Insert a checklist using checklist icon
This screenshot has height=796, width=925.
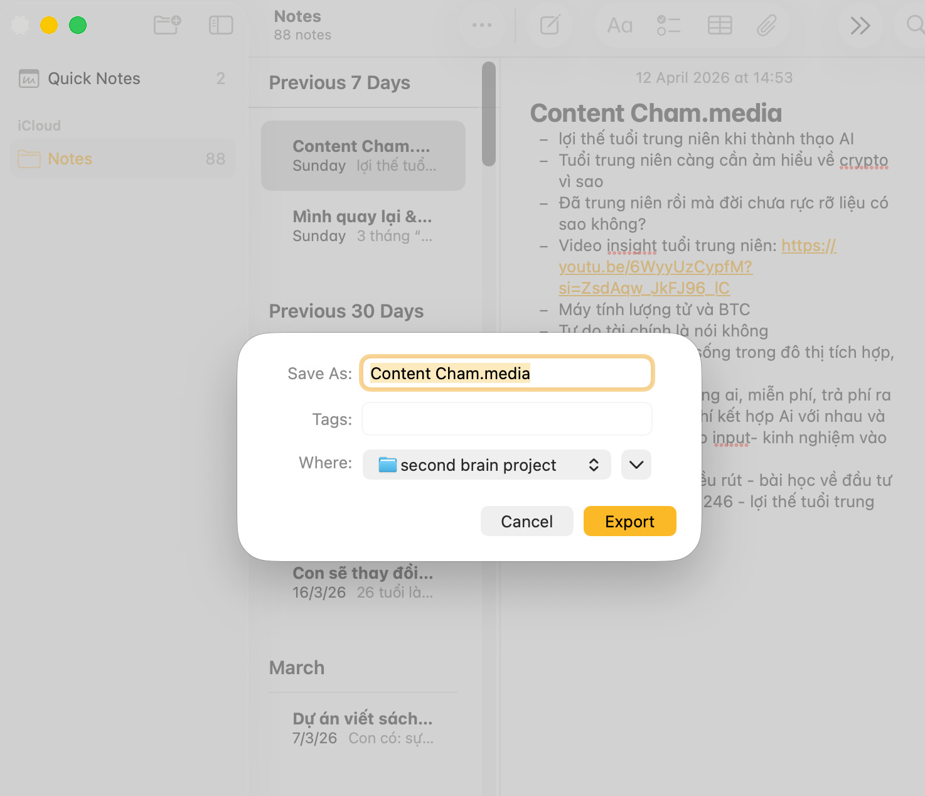coord(669,25)
